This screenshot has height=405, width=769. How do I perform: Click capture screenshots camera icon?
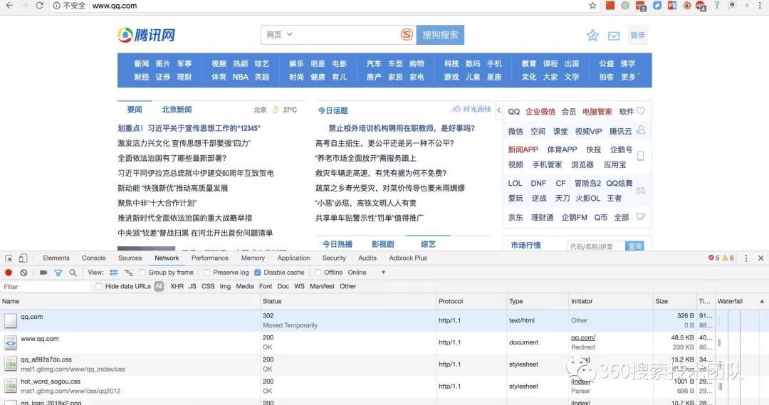click(43, 273)
